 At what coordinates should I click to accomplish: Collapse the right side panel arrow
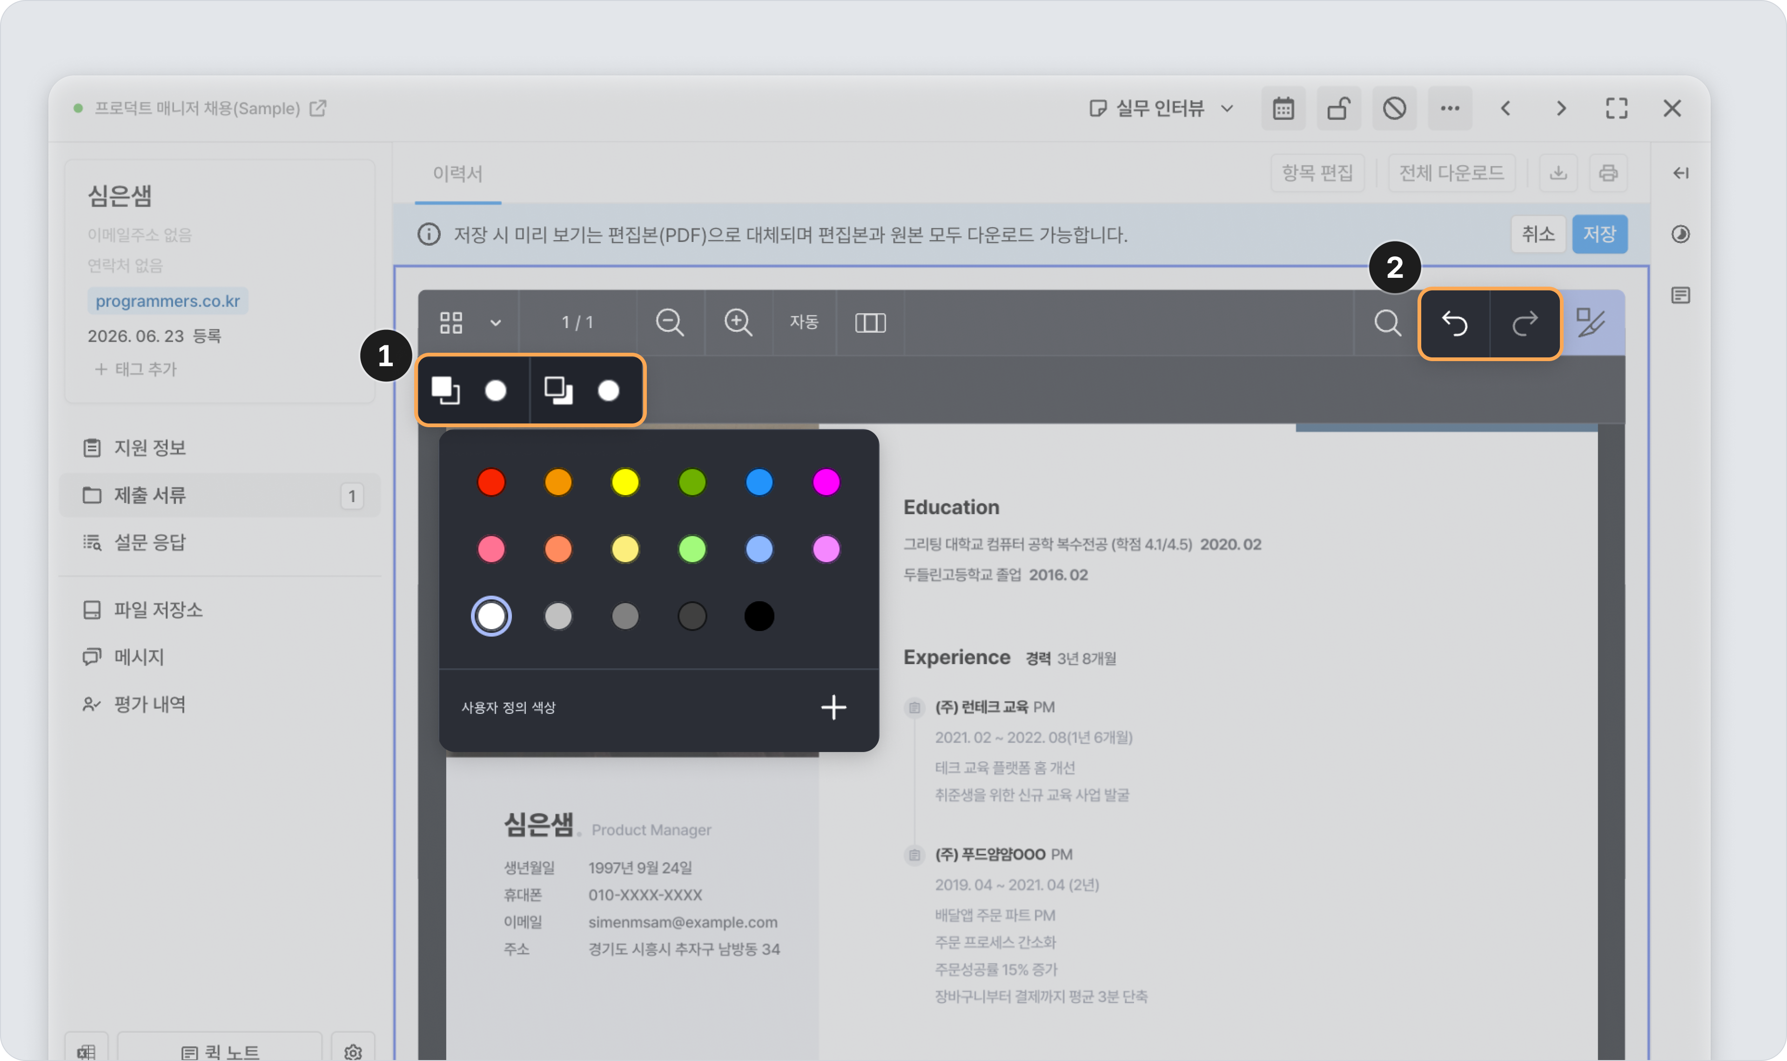pyautogui.click(x=1680, y=173)
